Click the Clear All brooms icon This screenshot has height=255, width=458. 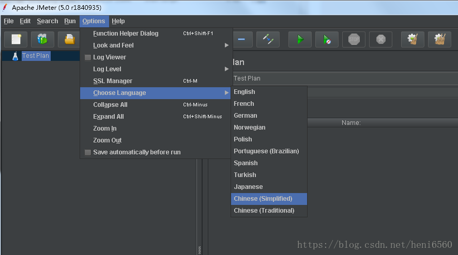point(439,39)
